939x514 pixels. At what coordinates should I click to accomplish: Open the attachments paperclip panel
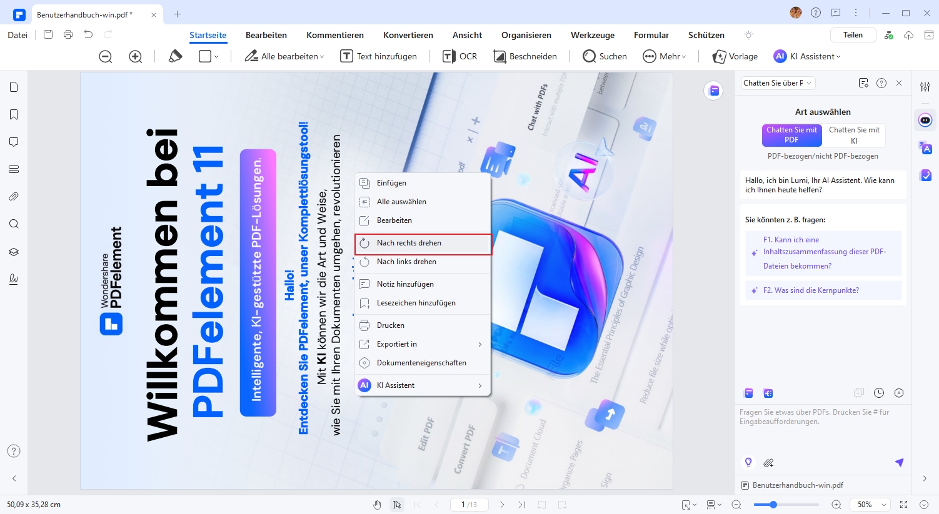14,197
